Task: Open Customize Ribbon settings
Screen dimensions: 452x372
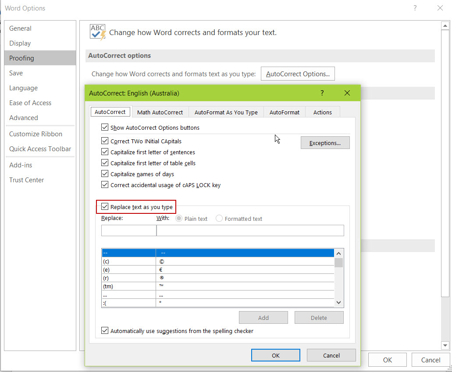Action: pos(40,134)
